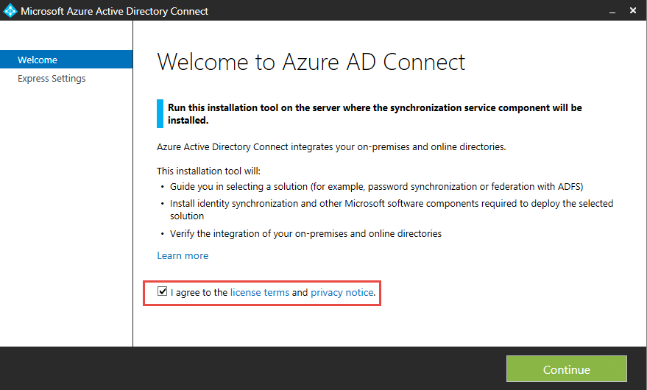Screen dimensions: 647x390
Task: Click the "Microsoft Azure Active Directory Connect" window title
Action: pyautogui.click(x=114, y=11)
